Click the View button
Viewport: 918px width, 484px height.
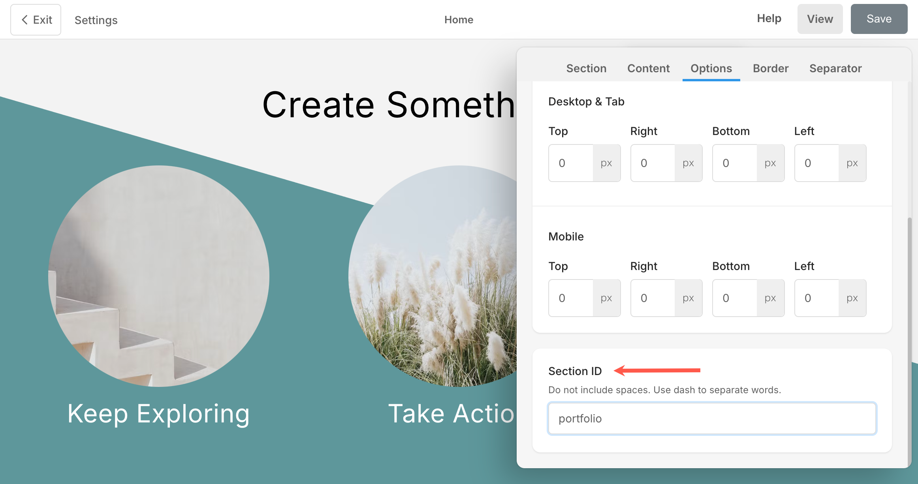[820, 19]
